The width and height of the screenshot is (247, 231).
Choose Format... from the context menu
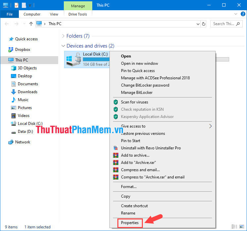(129, 187)
